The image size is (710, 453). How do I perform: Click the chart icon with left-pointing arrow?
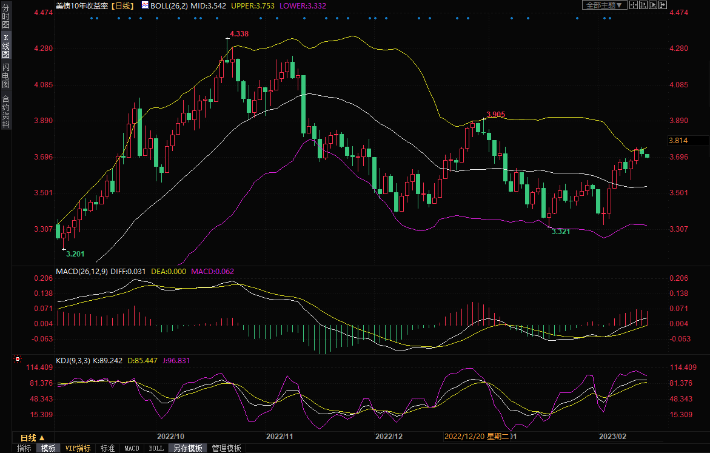click(643, 5)
